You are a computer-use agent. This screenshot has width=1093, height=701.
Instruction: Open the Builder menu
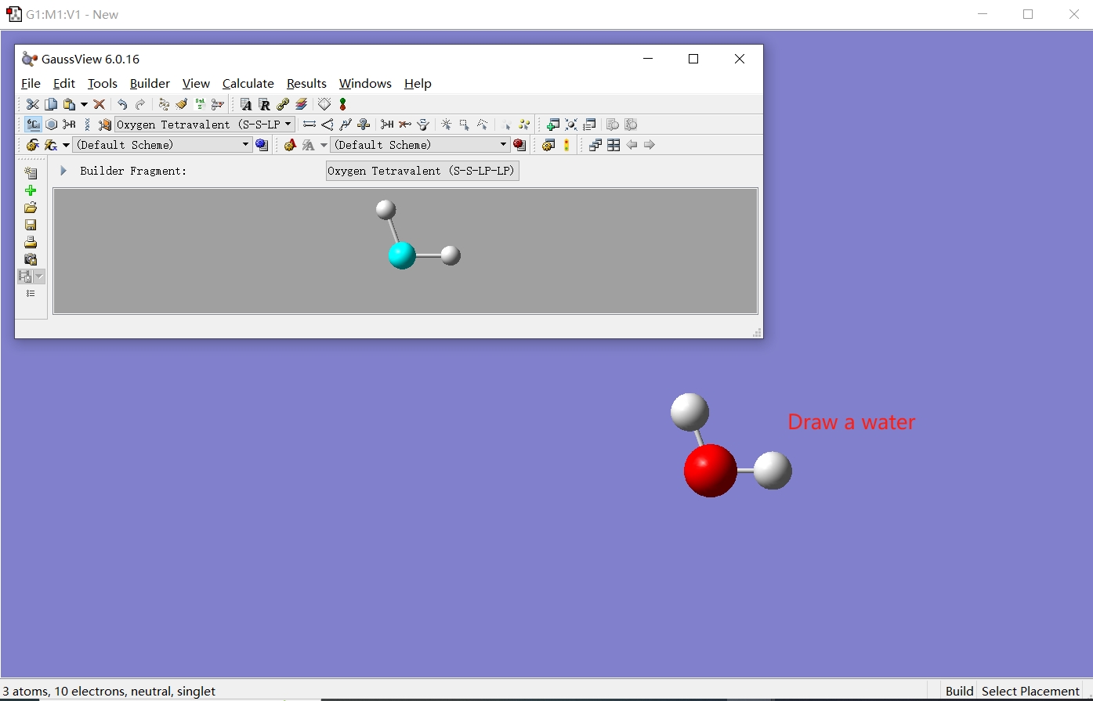pos(150,84)
